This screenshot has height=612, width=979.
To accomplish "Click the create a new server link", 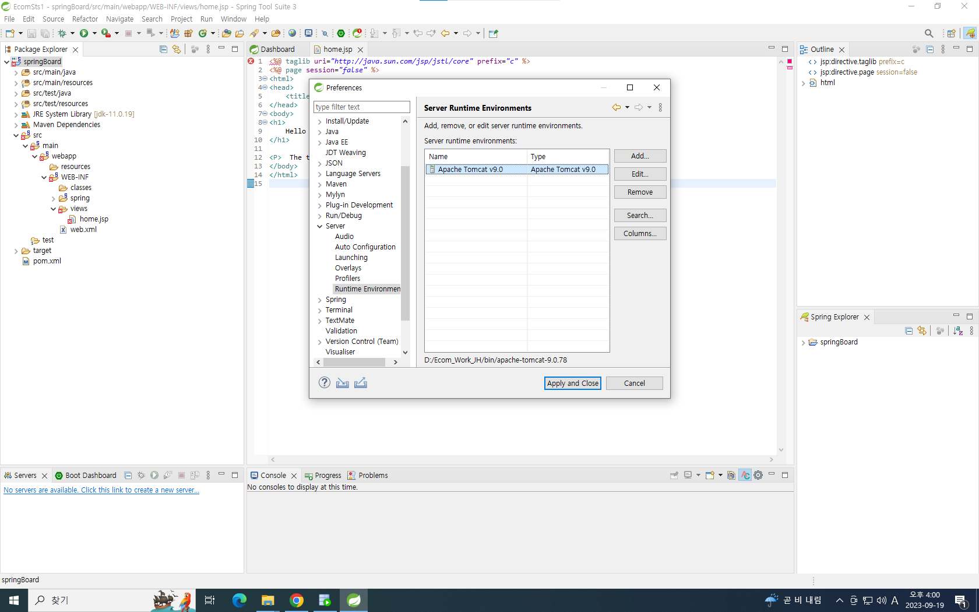I will click(101, 490).
